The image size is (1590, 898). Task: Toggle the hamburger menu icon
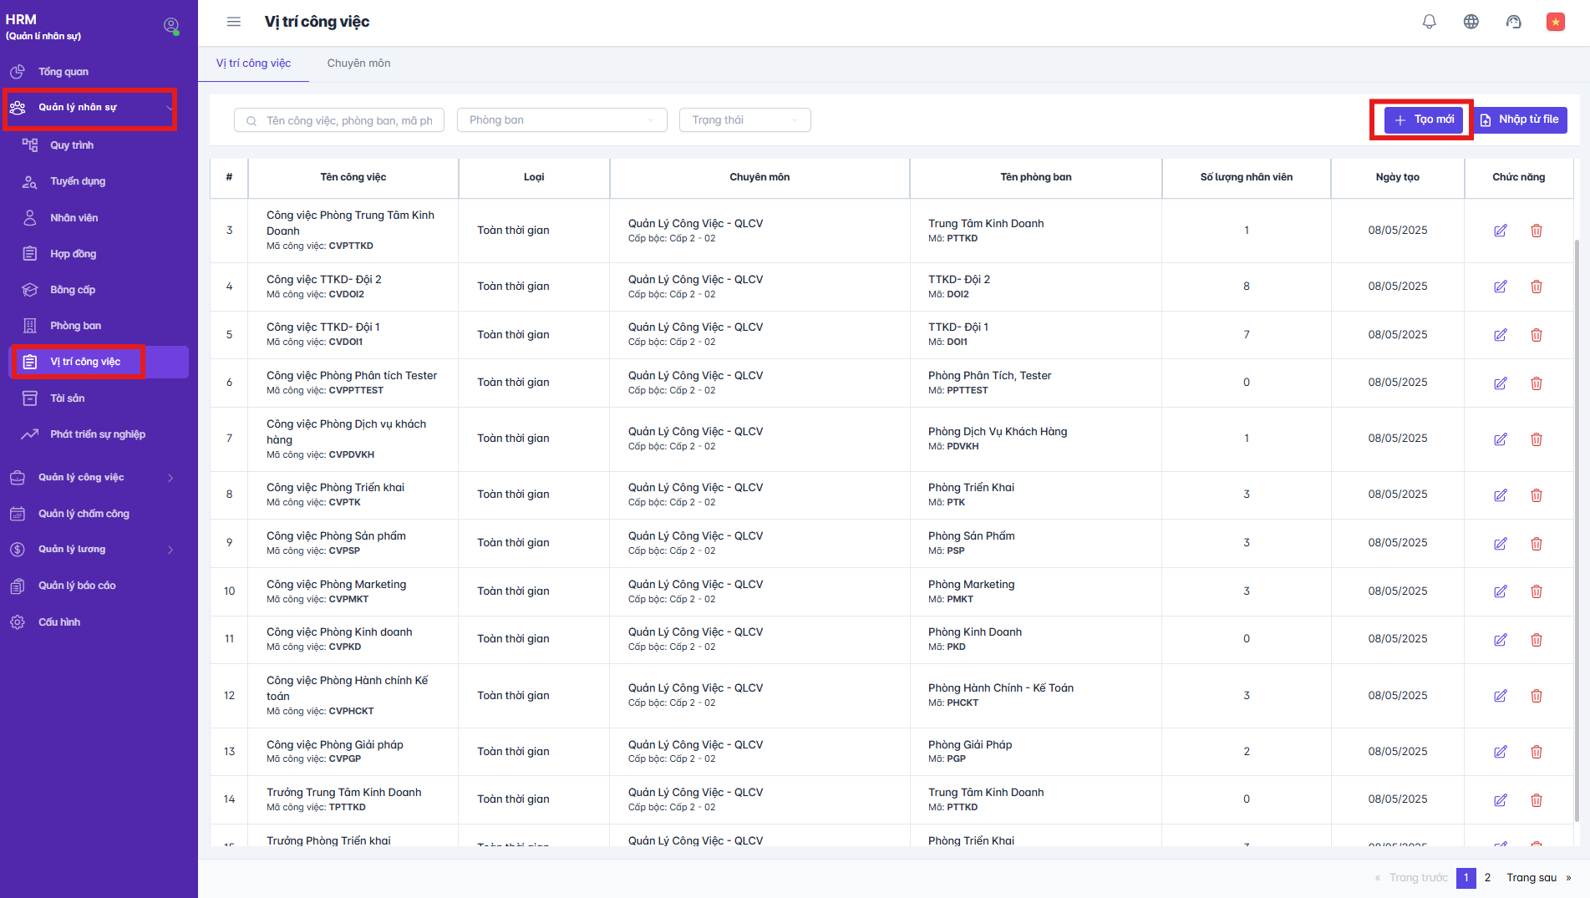234,22
